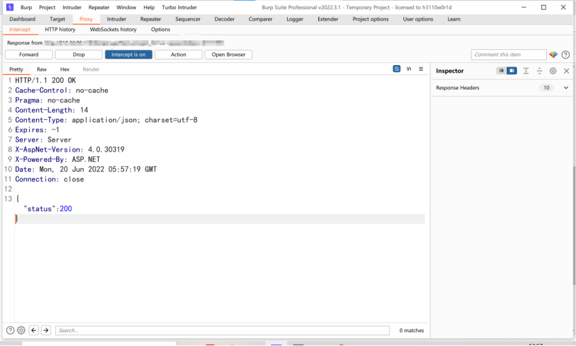Open the WebSockets history sub-tab

[113, 29]
